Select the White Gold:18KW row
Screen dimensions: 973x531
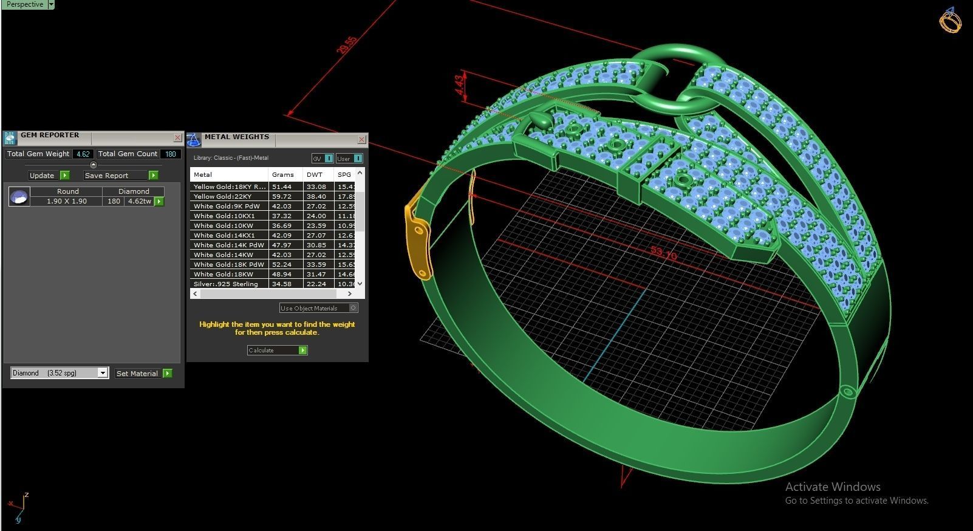(x=273, y=274)
